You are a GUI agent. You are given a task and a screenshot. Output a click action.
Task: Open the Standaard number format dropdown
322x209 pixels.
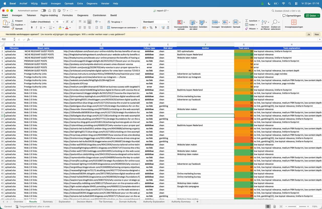click(x=155, y=22)
